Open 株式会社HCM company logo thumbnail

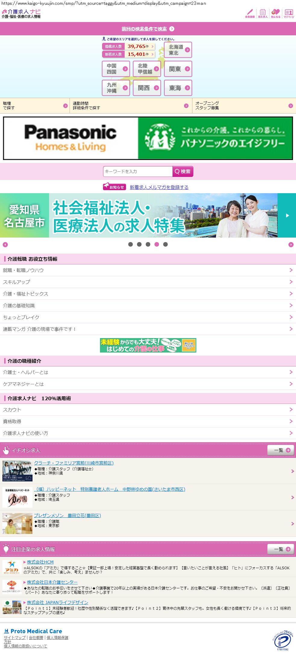[12, 567]
